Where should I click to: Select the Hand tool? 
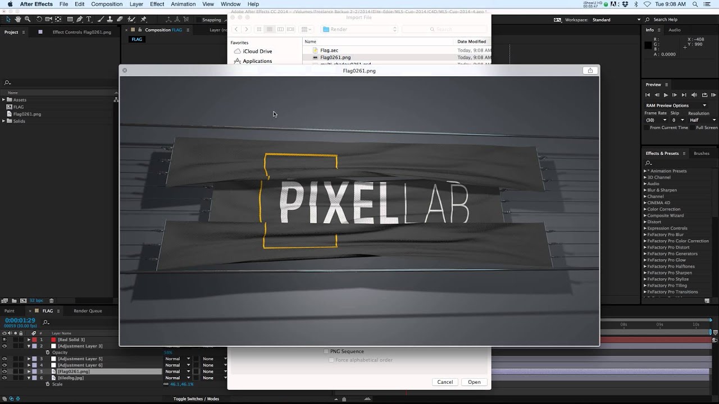(19, 19)
